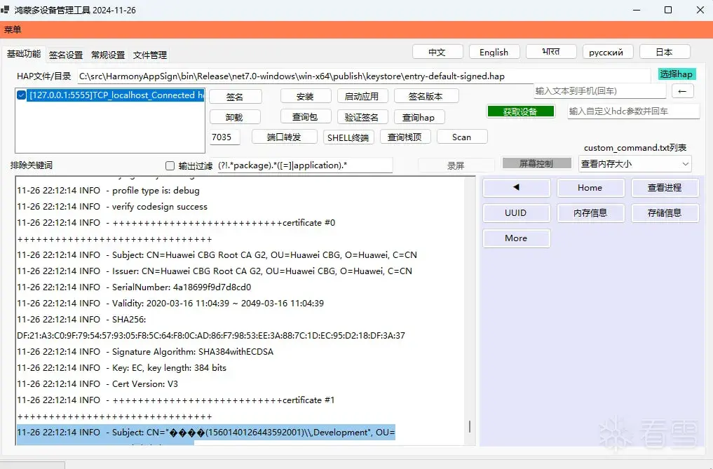Viewport: 713px width, 469px height.
Task: Click the More button
Action: click(517, 238)
